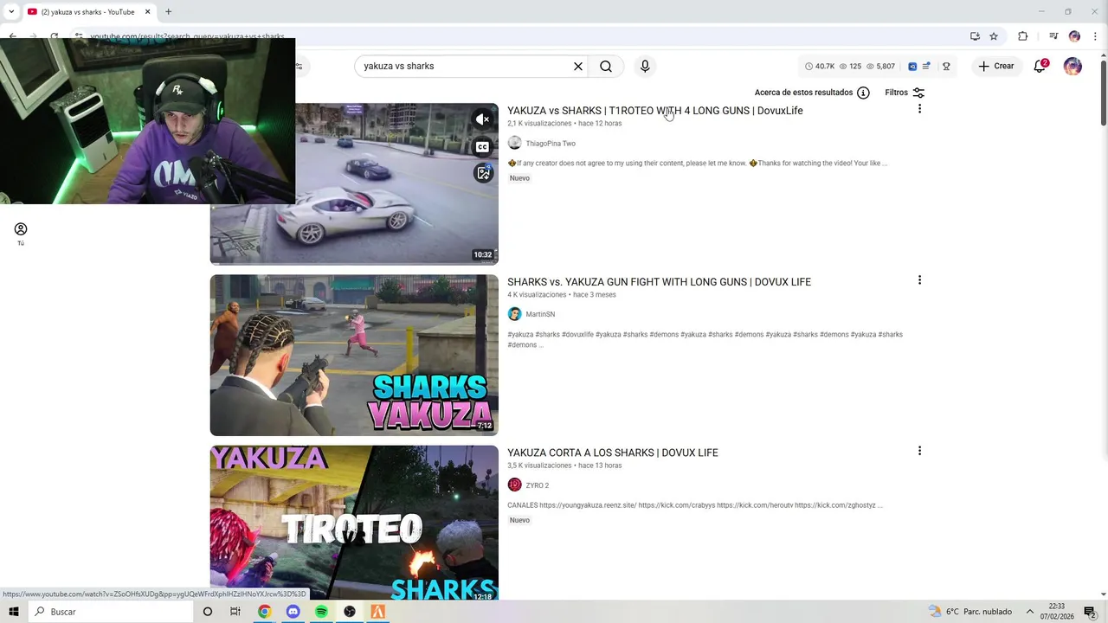The height and width of the screenshot is (623, 1108).
Task: Open the YouTube account avatar menu
Action: pos(1073,66)
